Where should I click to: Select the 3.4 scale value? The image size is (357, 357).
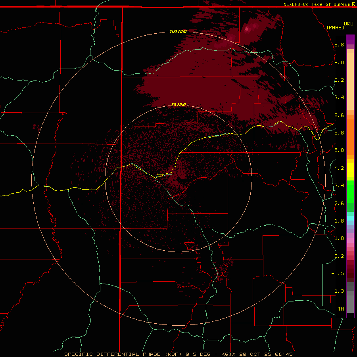click(339, 186)
